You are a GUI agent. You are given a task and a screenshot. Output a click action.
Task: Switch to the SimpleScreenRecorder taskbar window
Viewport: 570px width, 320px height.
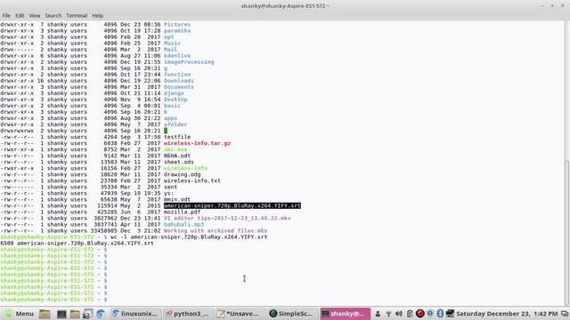(291, 314)
